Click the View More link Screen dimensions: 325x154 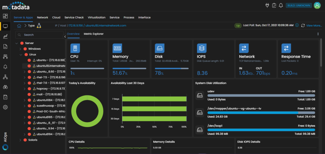(x=314, y=26)
